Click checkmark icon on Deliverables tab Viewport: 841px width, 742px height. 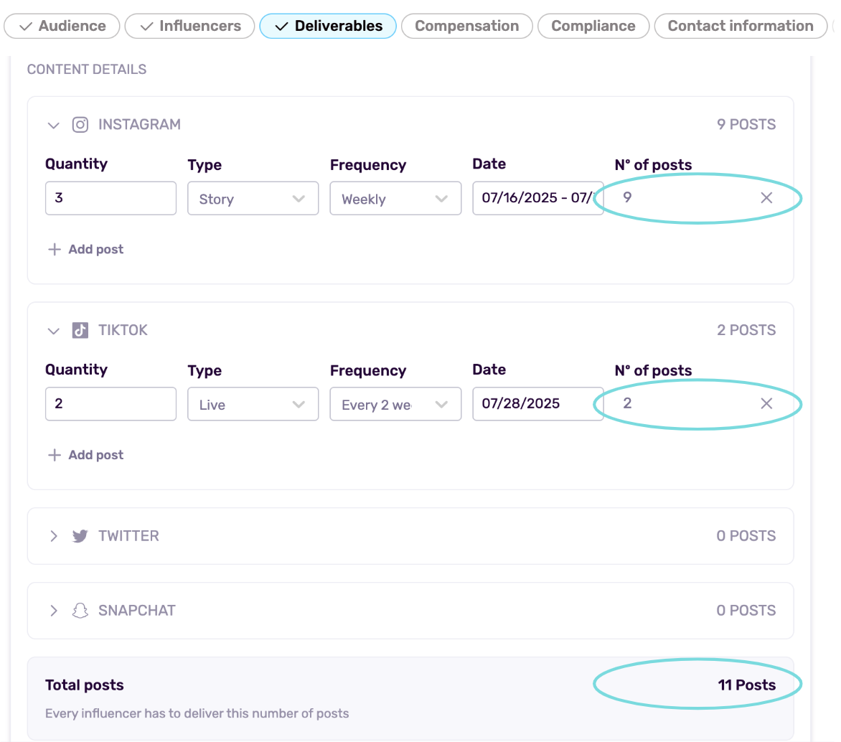tap(281, 27)
